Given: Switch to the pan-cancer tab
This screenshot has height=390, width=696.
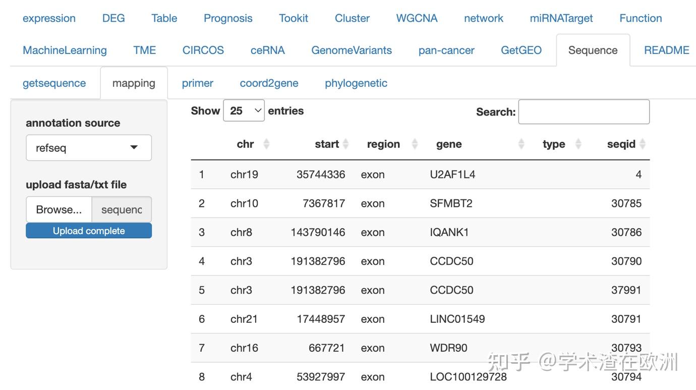Looking at the screenshot, I should [446, 50].
